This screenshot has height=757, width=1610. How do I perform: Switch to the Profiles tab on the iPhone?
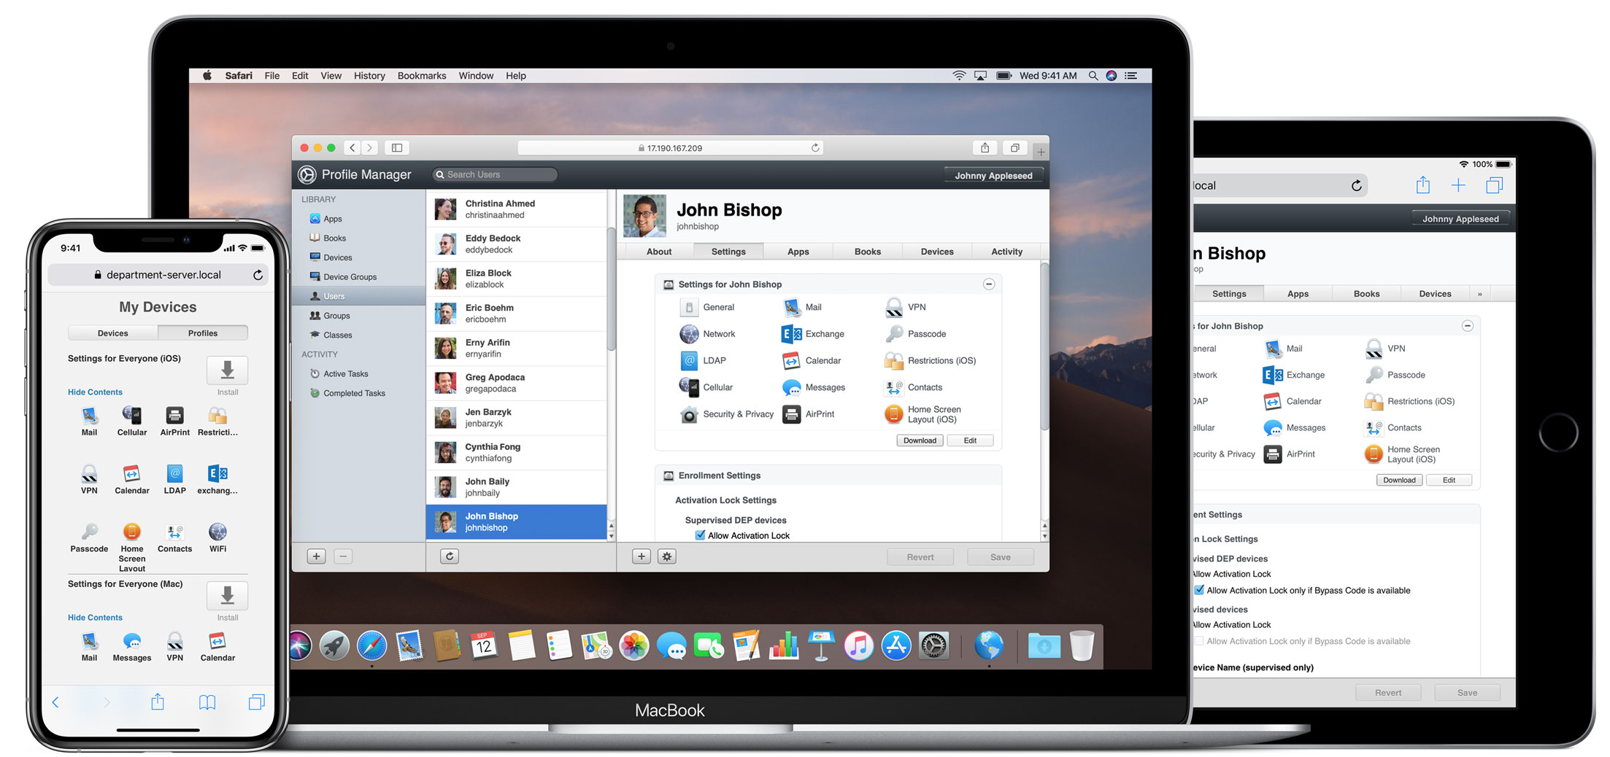[203, 333]
